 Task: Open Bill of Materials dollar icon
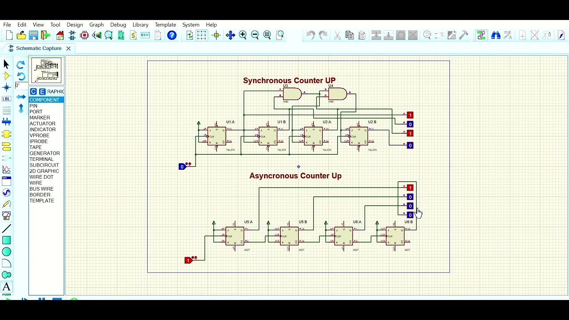click(x=133, y=36)
